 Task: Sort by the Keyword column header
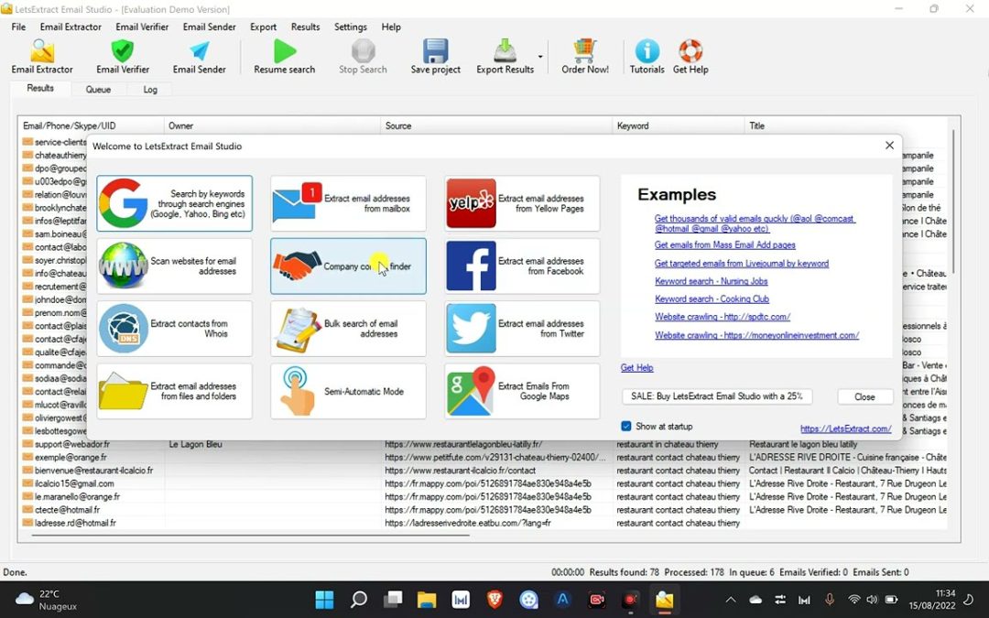(x=679, y=125)
